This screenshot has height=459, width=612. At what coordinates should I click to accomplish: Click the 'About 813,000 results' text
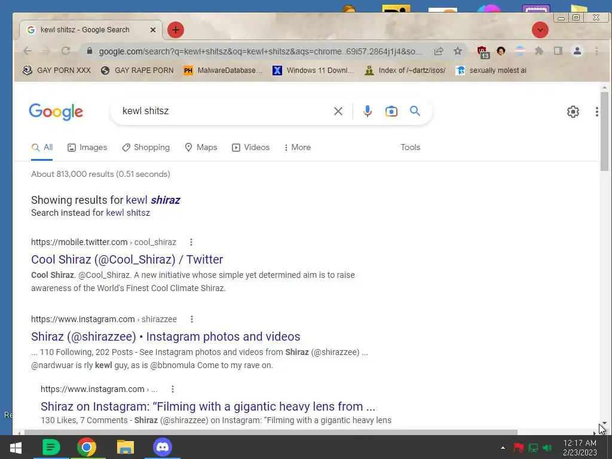pyautogui.click(x=100, y=174)
